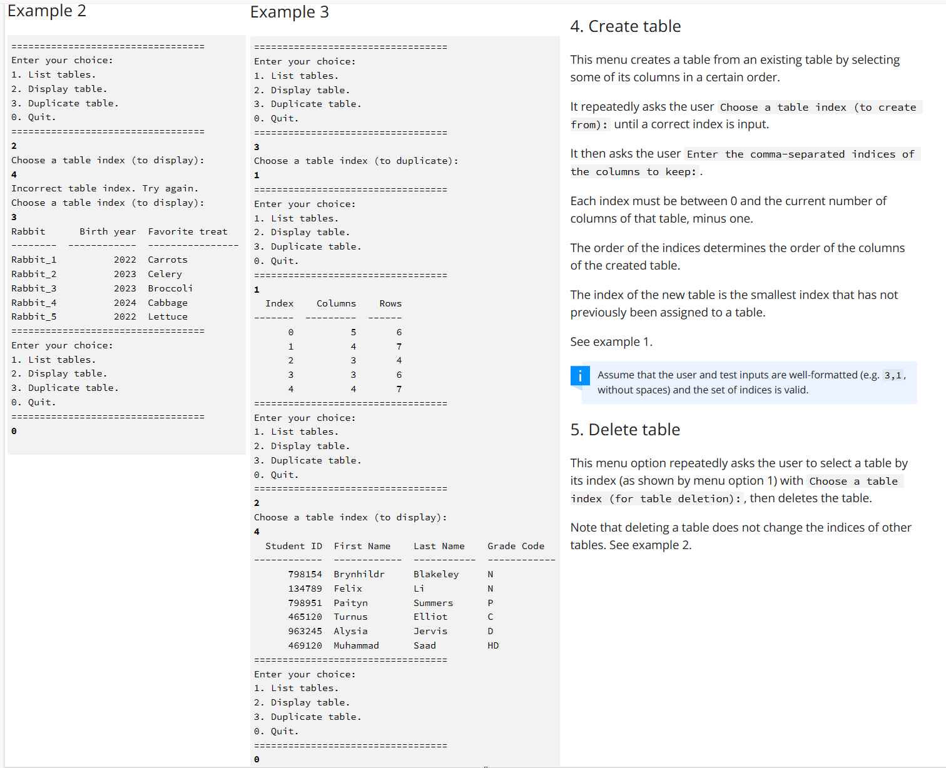This screenshot has height=768, width=946.
Task: Click first name "Muhammad"
Action: [x=357, y=645]
